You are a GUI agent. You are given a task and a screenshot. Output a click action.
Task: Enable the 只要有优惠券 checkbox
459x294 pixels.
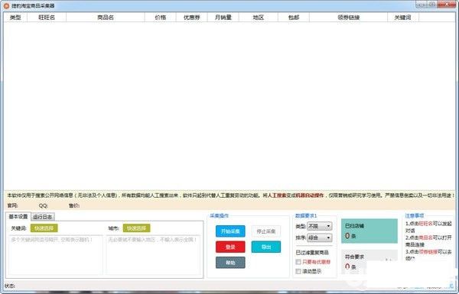pyautogui.click(x=298, y=262)
